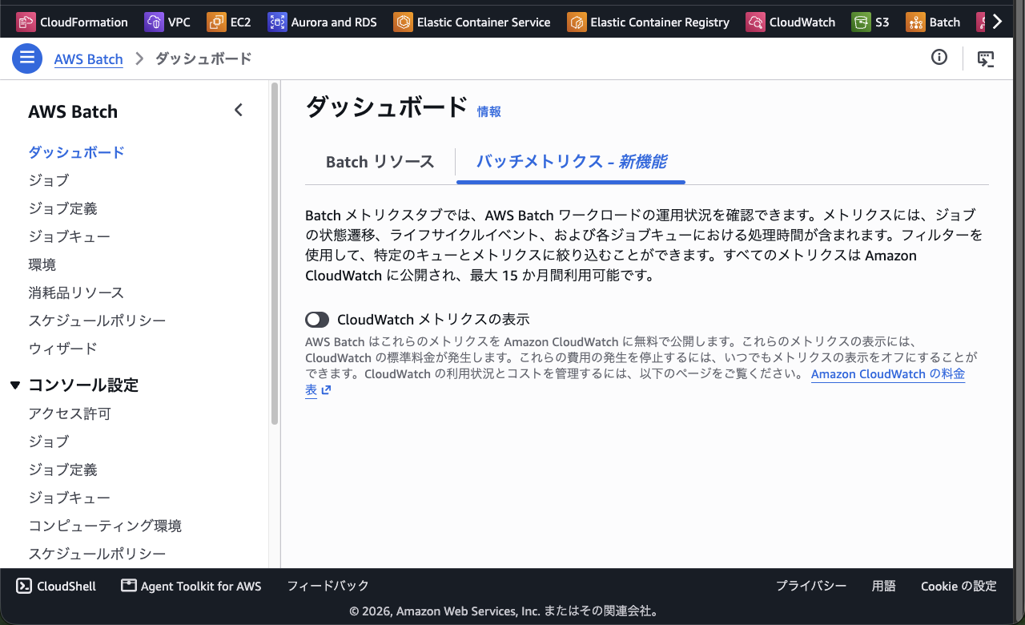This screenshot has height=625, width=1025.
Task: Collapse the AWS Batch side navigation panel
Action: coord(238,111)
